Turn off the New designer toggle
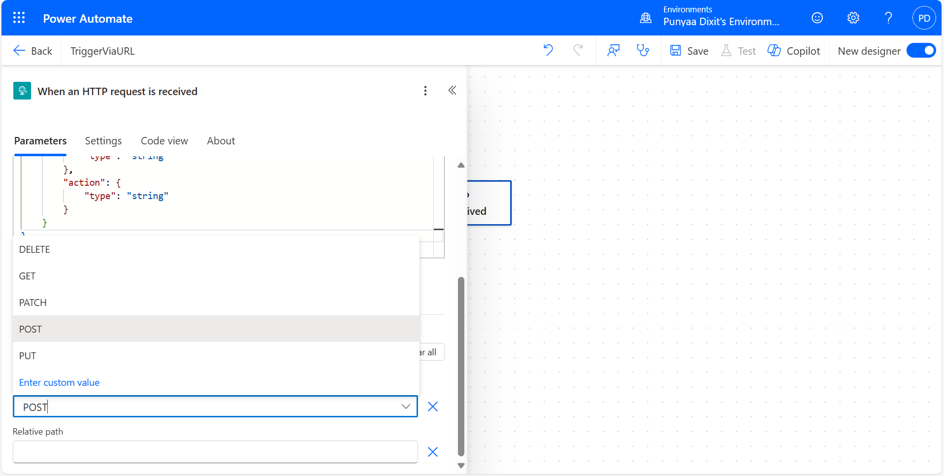 921,51
